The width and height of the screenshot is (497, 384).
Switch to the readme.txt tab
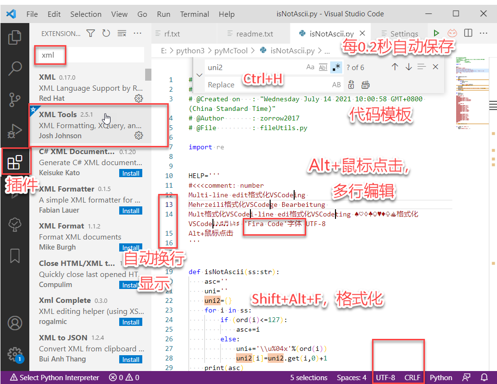click(254, 34)
